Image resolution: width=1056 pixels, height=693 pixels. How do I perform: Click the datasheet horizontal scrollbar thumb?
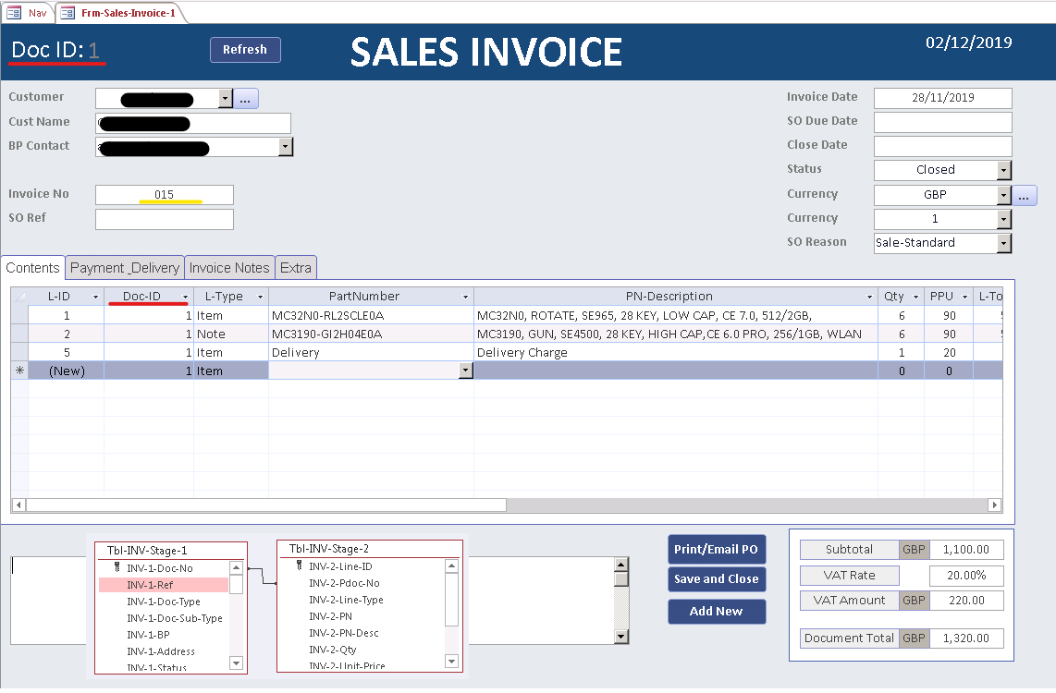coord(266,505)
